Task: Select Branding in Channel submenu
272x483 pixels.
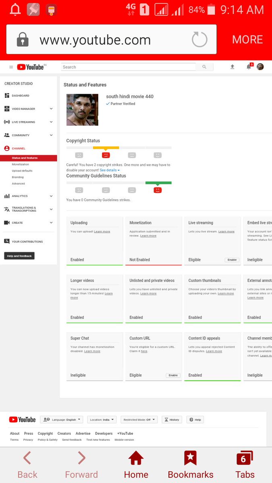Action: [x=18, y=177]
